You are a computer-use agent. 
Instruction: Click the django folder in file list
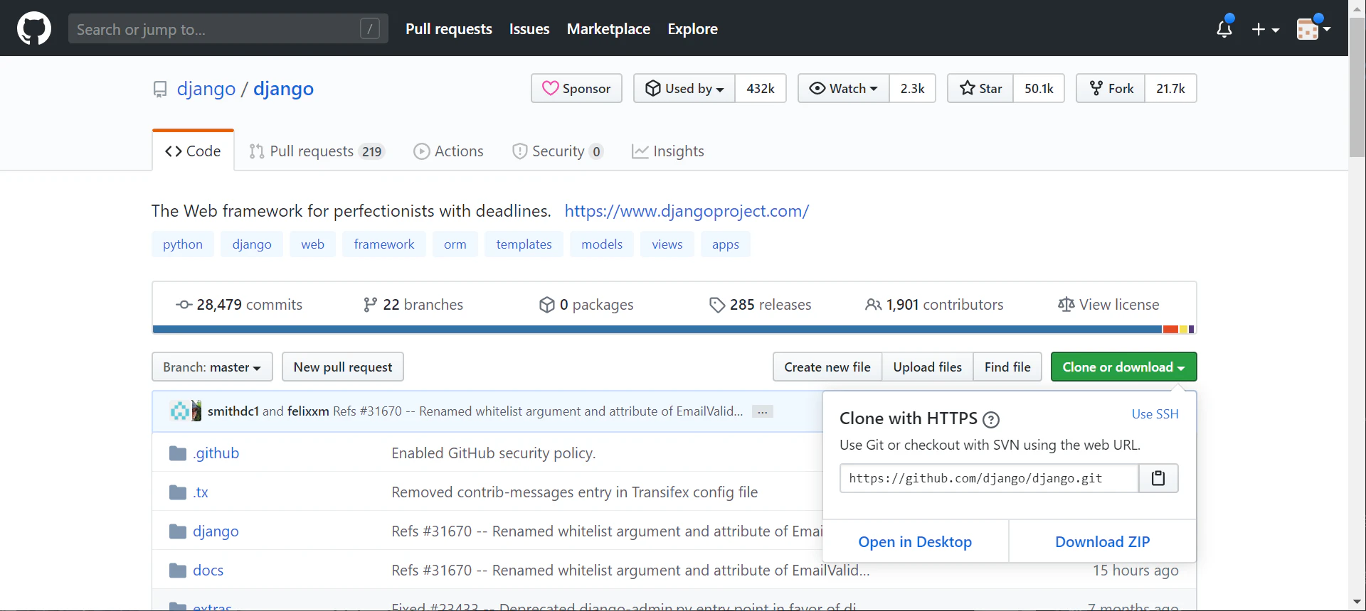tap(216, 531)
